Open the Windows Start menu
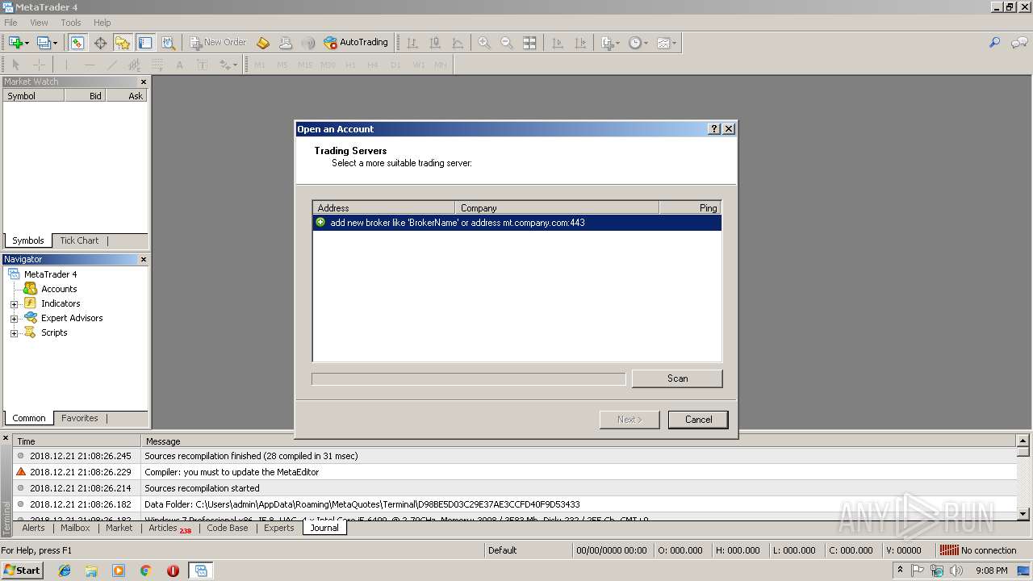Screen dimensions: 1033x581 [22, 571]
